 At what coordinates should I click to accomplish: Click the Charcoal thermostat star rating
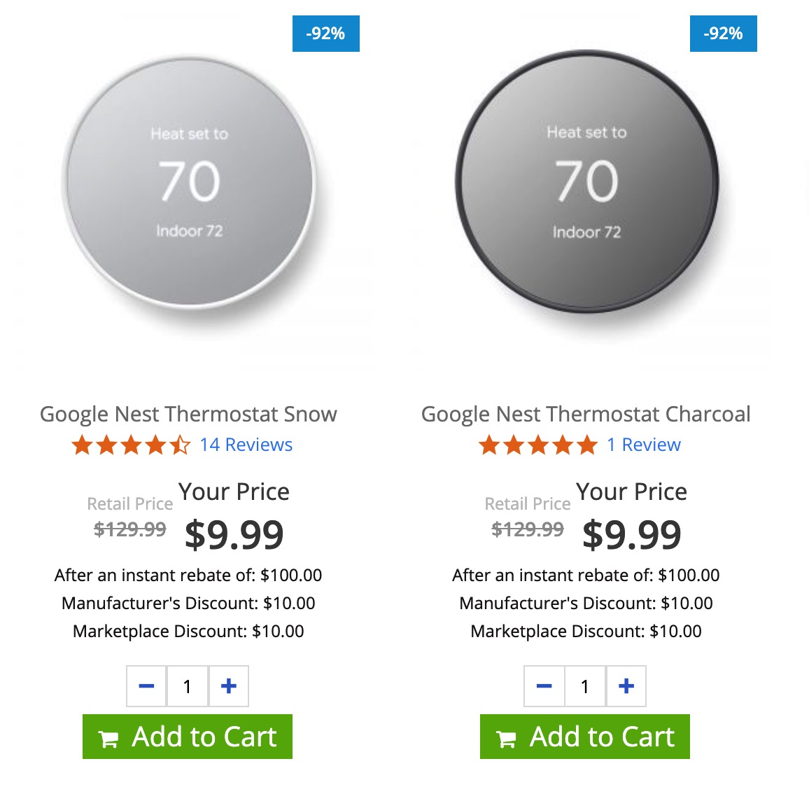(538, 445)
